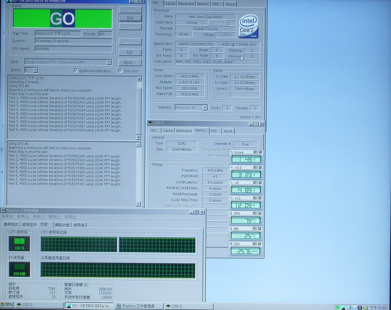The width and height of the screenshot is (391, 310).
Task: Click the Intel Core 2 Duo logo in CPU-Z
Action: pyautogui.click(x=248, y=26)
